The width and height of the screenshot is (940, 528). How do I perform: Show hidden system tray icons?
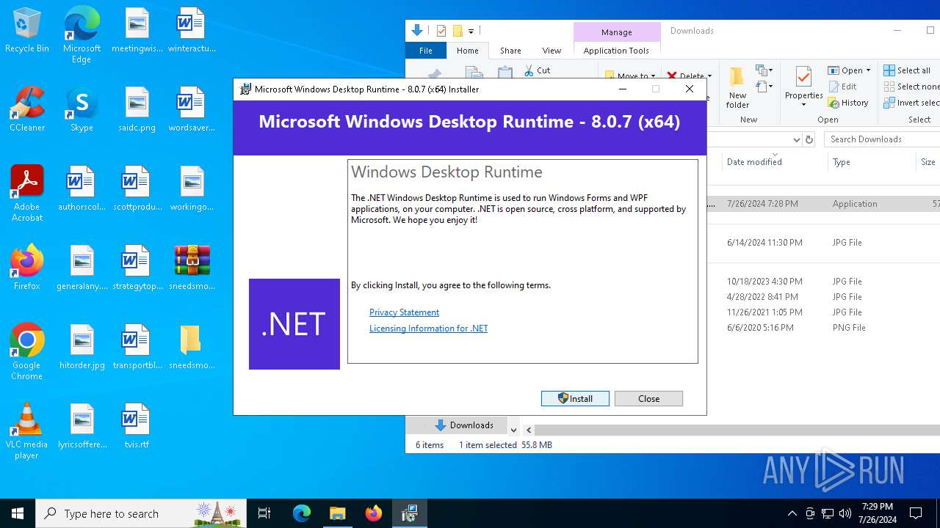(792, 513)
